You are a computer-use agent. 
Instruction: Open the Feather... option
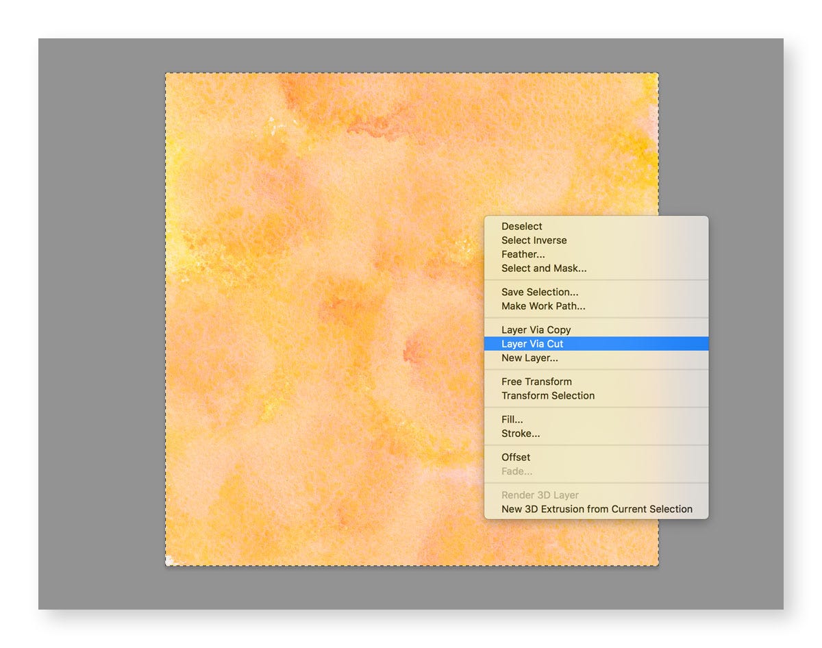[x=596, y=254]
